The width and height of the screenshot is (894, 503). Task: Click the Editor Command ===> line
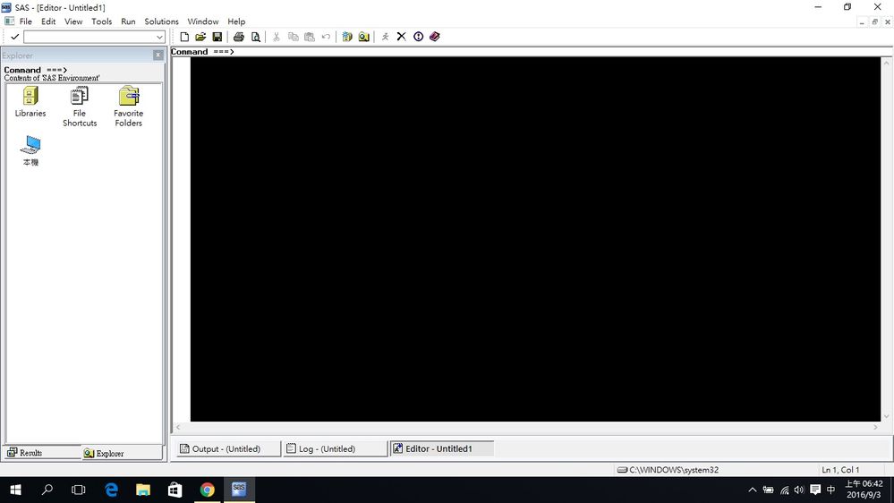point(531,51)
